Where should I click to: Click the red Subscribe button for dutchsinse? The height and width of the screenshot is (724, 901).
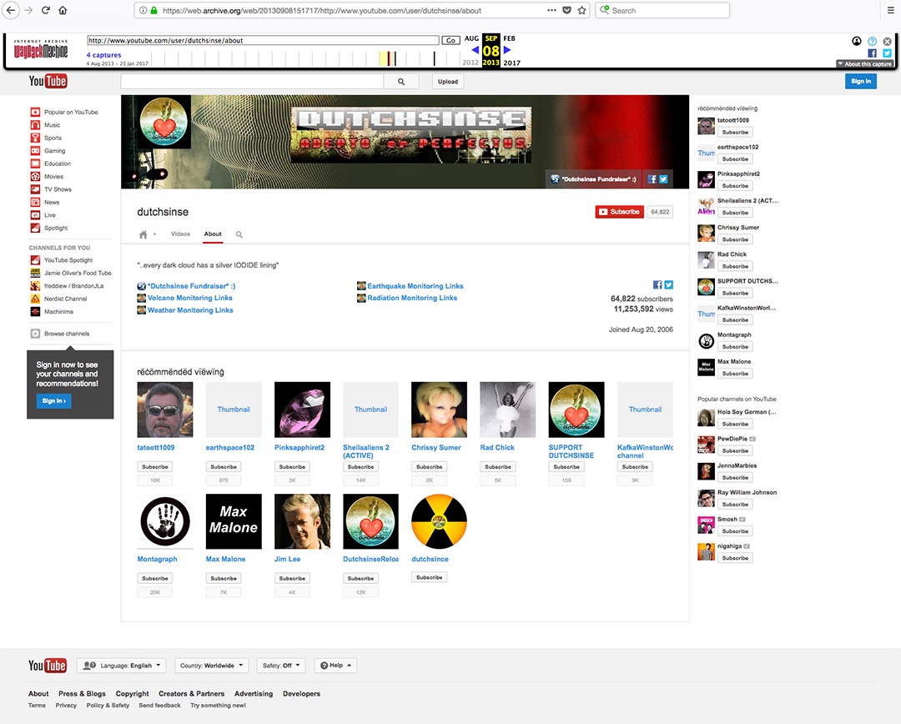(619, 212)
